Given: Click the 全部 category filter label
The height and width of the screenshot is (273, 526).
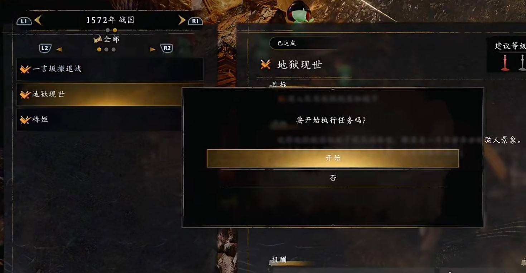Looking at the screenshot, I should (x=111, y=39).
